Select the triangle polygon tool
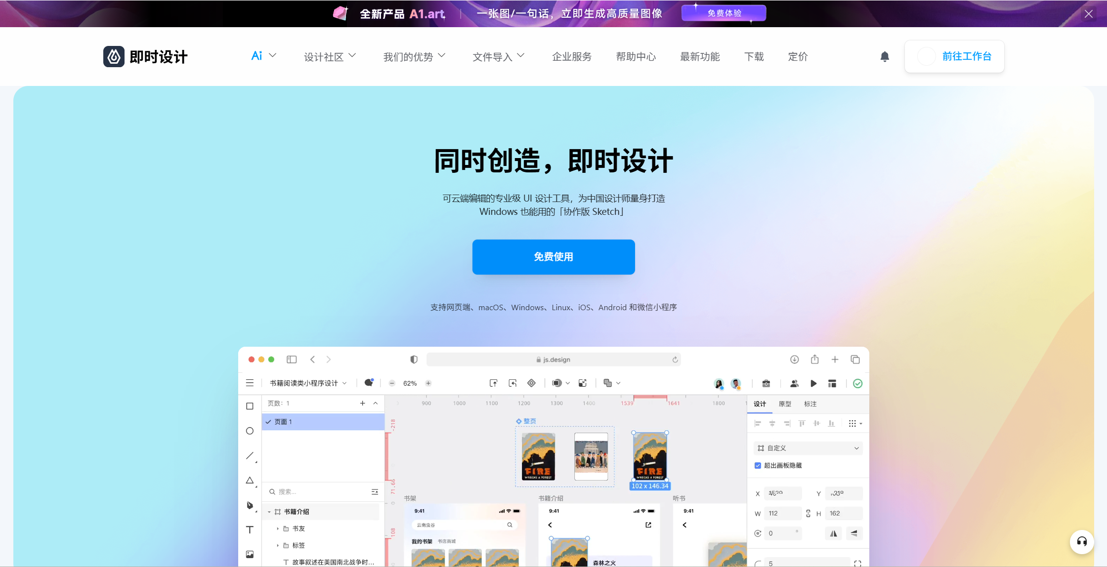Viewport: 1107px width, 567px height. tap(250, 480)
